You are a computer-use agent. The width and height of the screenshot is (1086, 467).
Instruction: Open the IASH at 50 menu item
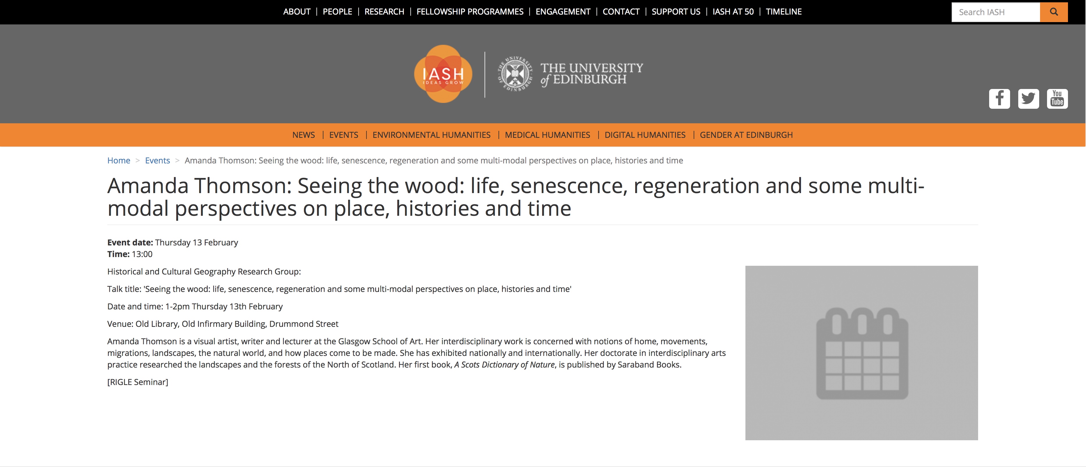point(733,12)
